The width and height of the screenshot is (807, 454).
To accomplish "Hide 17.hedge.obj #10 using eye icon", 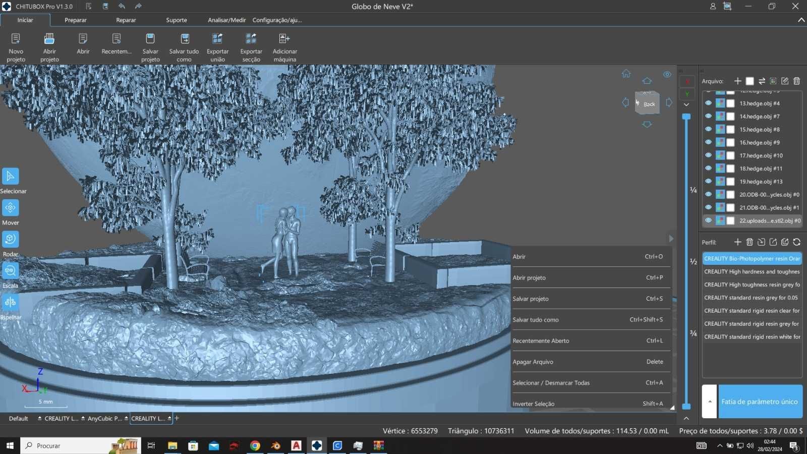I will [708, 155].
